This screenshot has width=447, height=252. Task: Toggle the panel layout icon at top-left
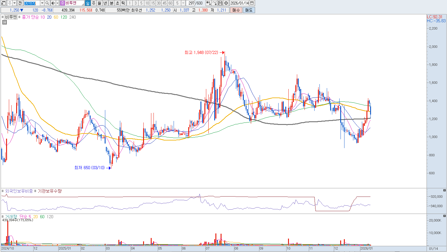coord(4,3)
